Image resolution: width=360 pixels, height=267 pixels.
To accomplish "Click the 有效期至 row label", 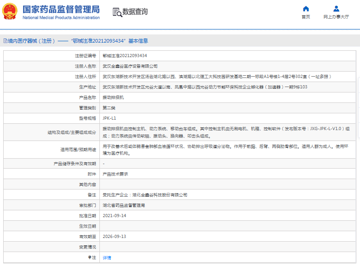I will (x=88, y=237).
